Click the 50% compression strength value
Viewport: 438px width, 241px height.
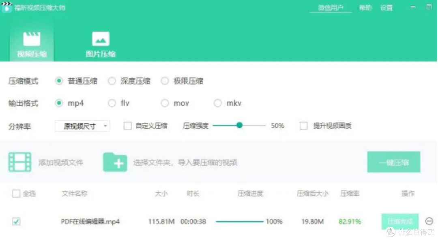pyautogui.click(x=277, y=126)
